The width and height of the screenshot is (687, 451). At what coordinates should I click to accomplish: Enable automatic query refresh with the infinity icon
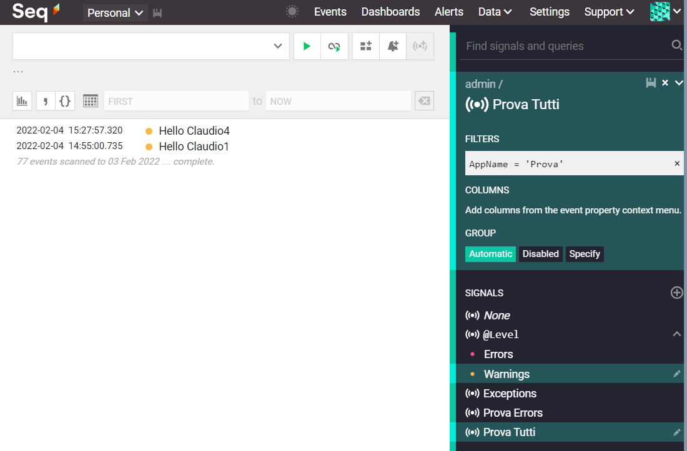[x=334, y=46]
